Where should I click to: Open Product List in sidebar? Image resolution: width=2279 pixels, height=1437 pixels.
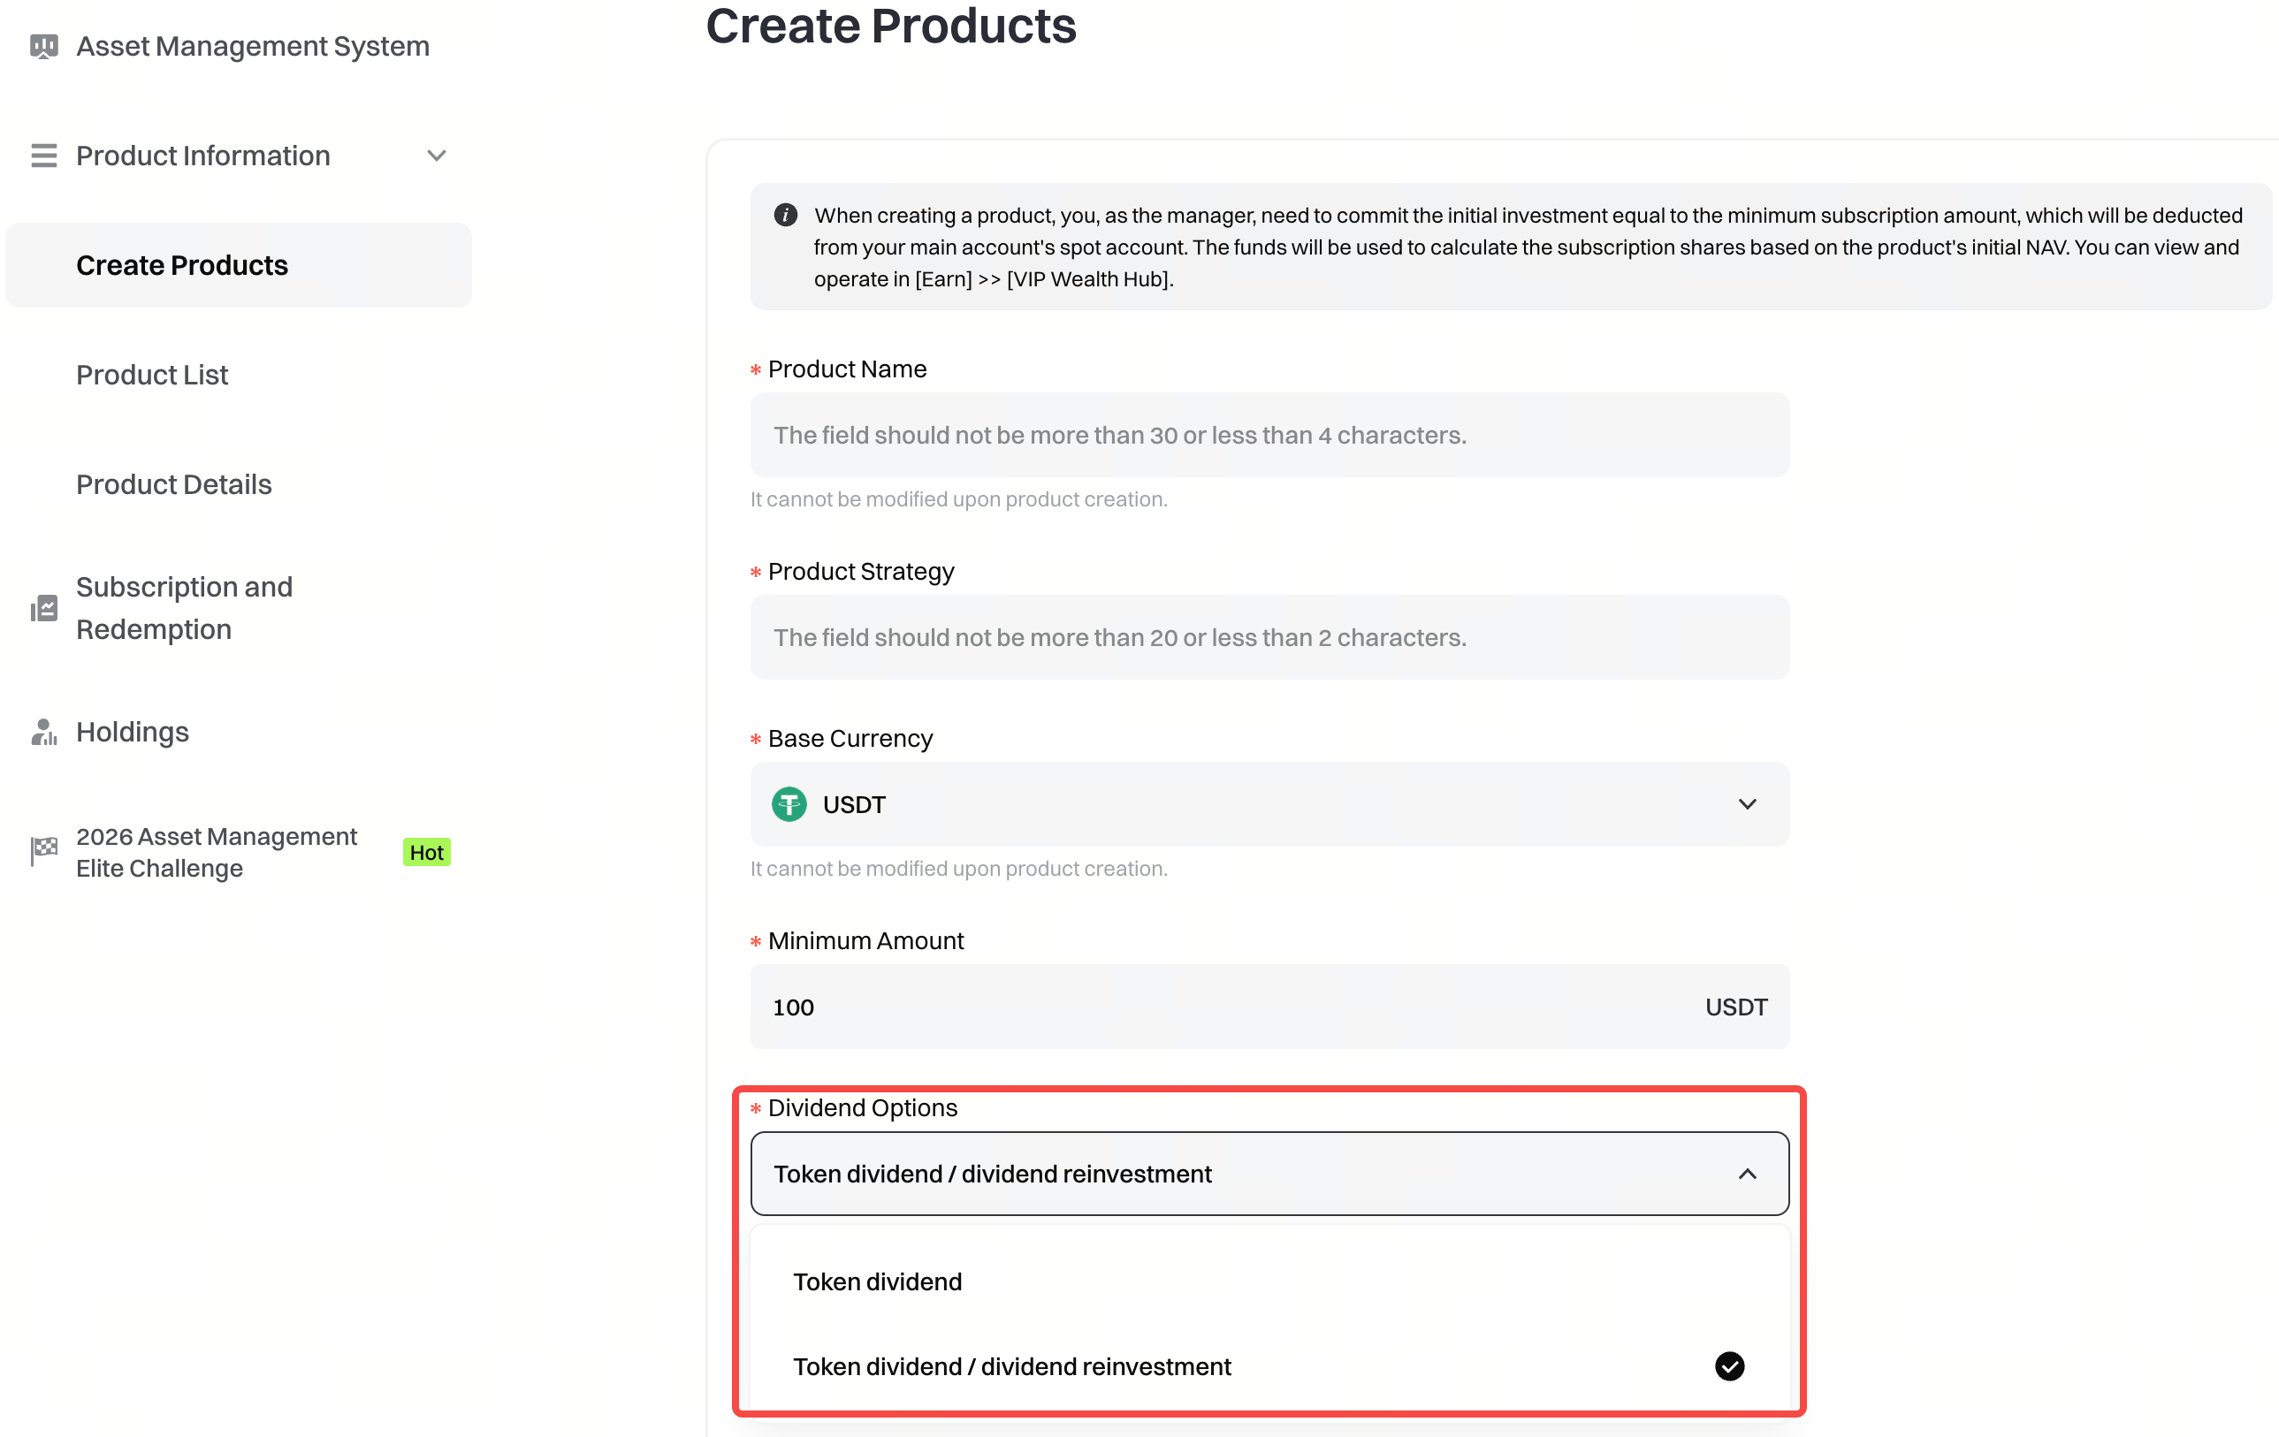click(151, 375)
